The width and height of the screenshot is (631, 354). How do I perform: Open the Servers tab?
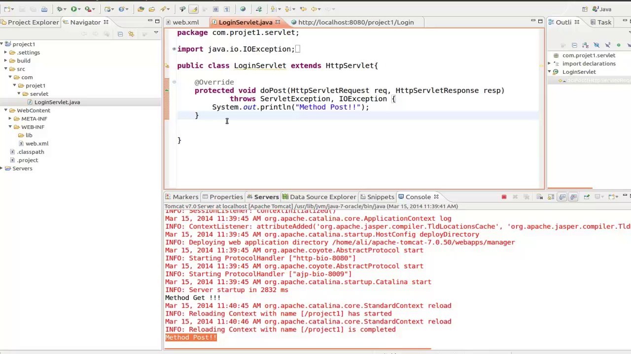pos(263,197)
